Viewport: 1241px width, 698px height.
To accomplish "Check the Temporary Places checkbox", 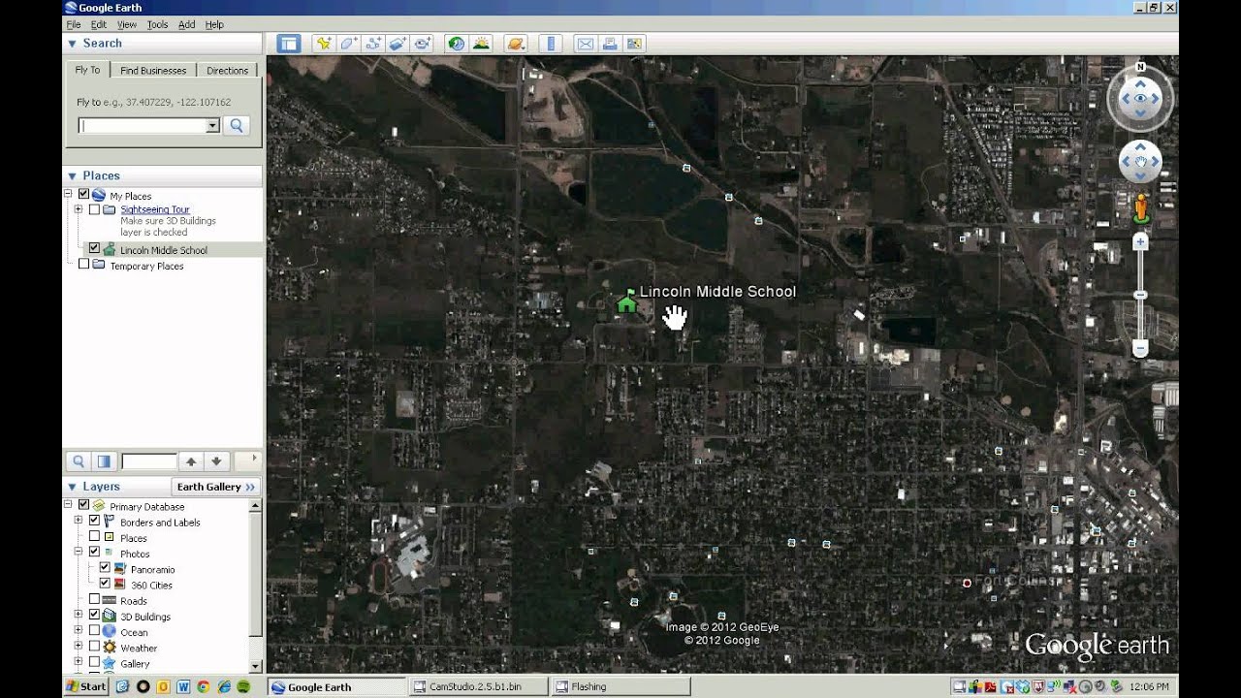I will (83, 265).
